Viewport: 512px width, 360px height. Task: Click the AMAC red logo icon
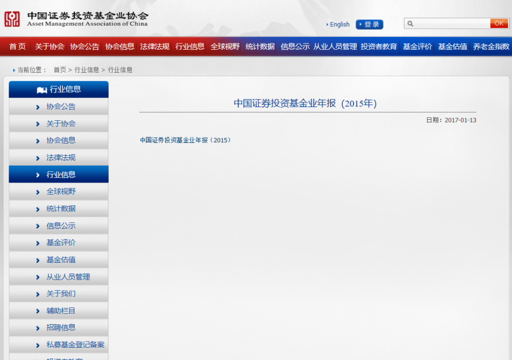pyautogui.click(x=12, y=19)
